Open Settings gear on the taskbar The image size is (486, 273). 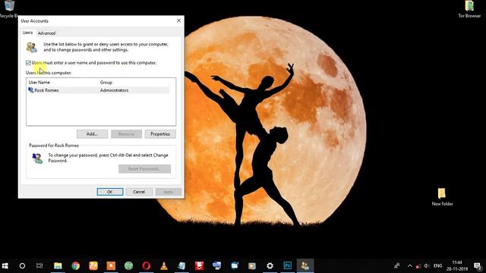(x=270, y=265)
